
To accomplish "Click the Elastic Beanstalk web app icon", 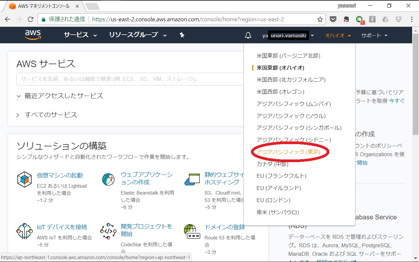I will point(108,179).
